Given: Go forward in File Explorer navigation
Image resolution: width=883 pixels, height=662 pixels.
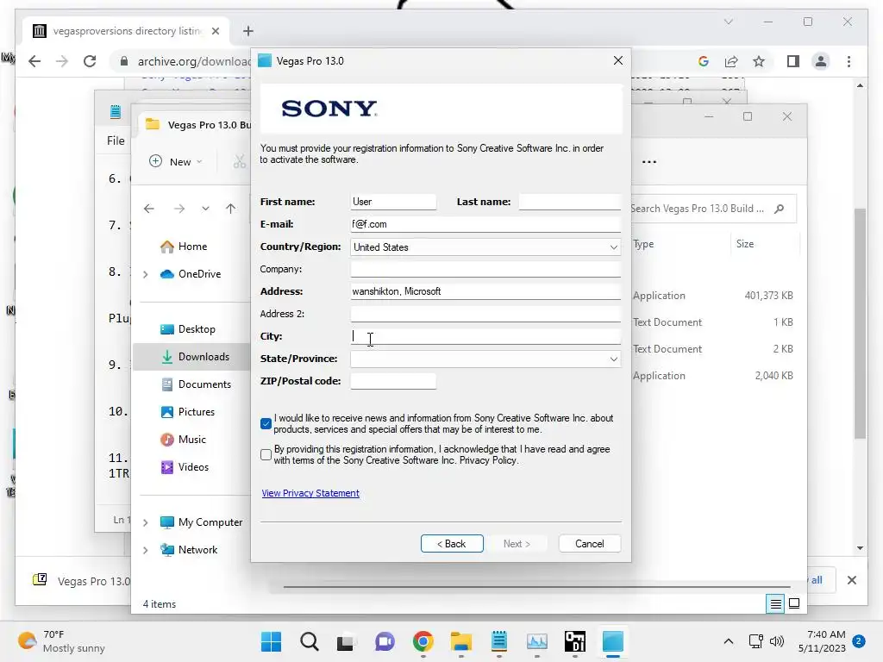Looking at the screenshot, I should pyautogui.click(x=179, y=209).
